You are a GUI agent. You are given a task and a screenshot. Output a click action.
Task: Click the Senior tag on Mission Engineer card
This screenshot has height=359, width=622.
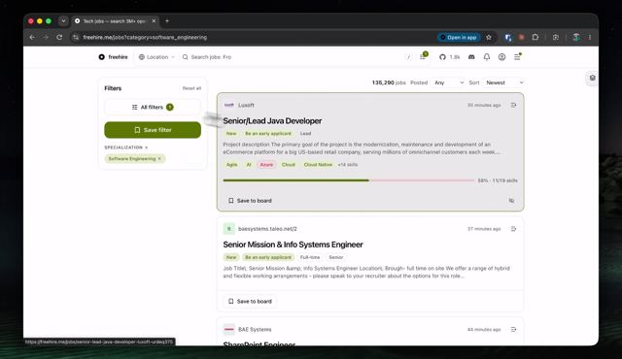(335, 257)
